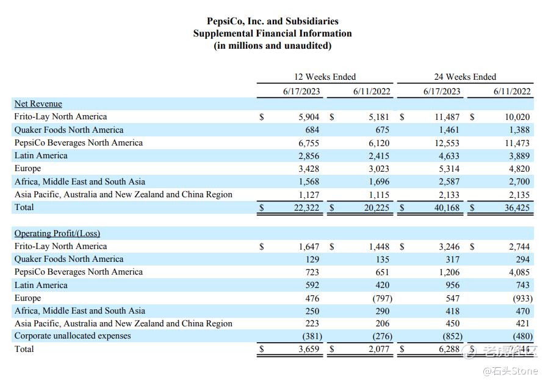
Task: Click PepsiCo Beverages operating profit 723
Action: click(312, 272)
